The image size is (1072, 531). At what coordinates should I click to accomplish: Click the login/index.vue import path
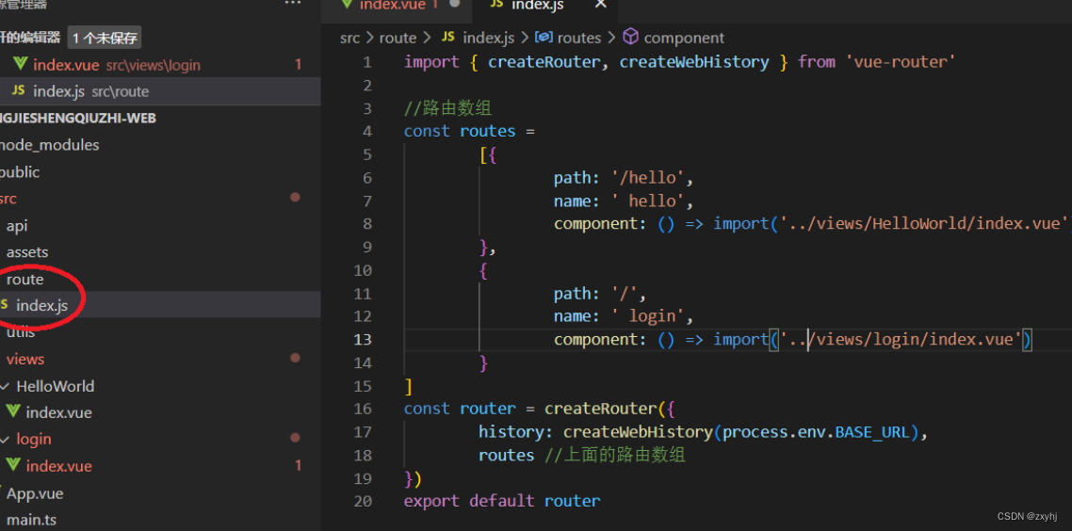[x=901, y=340]
